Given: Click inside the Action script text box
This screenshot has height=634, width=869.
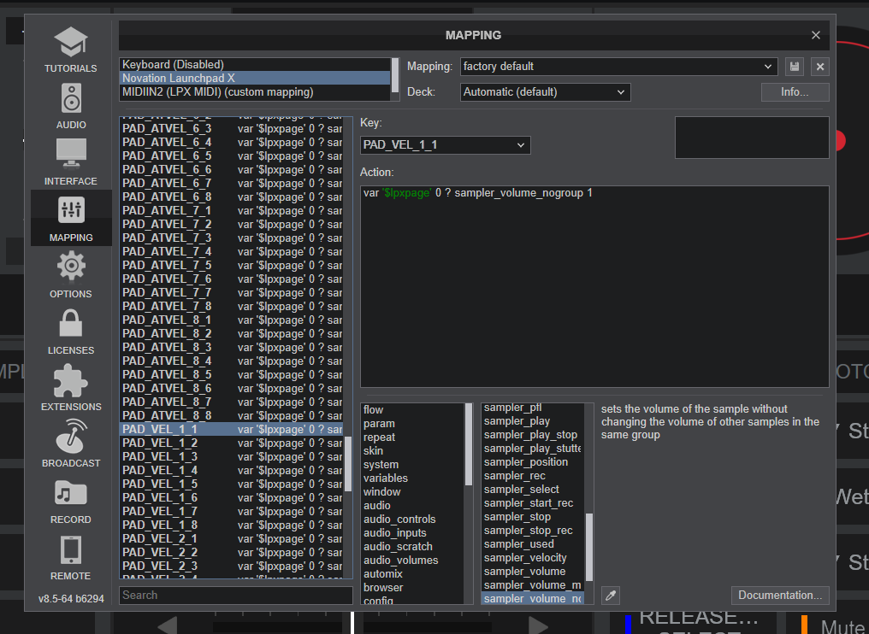Looking at the screenshot, I should tap(594, 287).
